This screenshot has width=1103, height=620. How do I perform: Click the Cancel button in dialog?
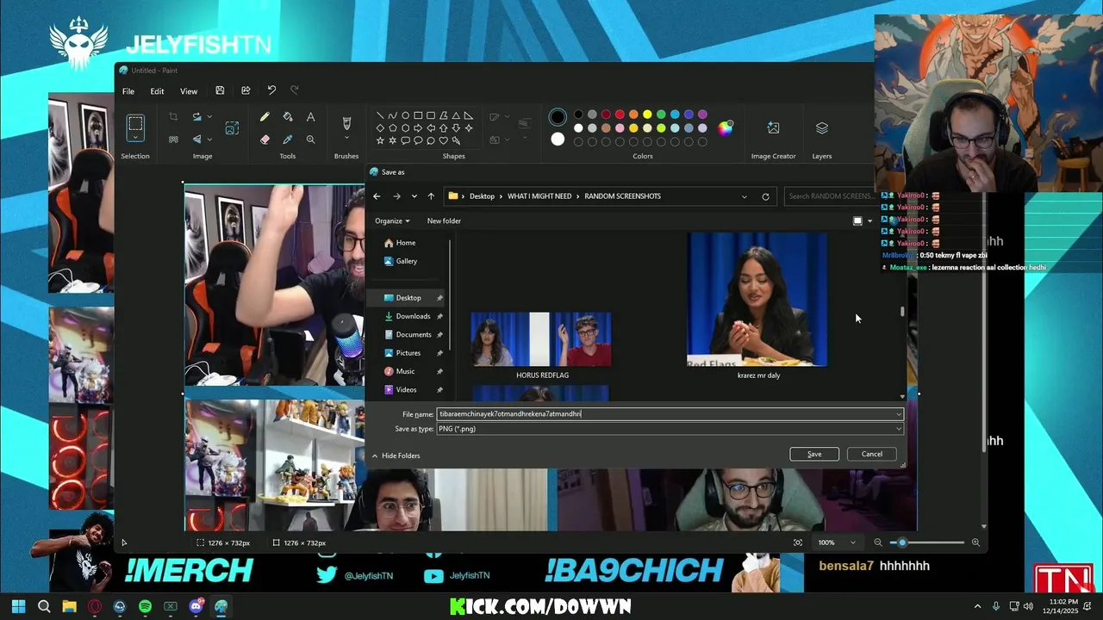pyautogui.click(x=872, y=454)
